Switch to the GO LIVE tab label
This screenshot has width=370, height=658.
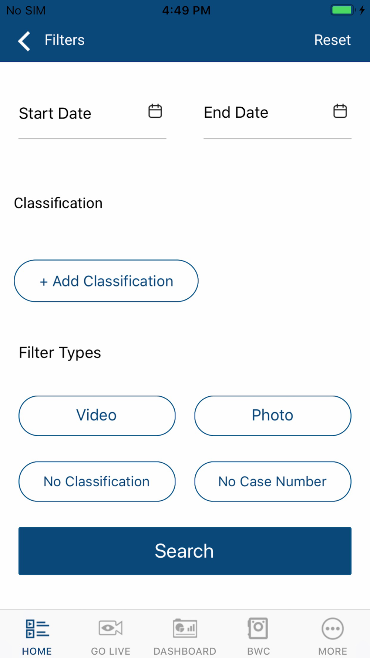[x=111, y=651]
